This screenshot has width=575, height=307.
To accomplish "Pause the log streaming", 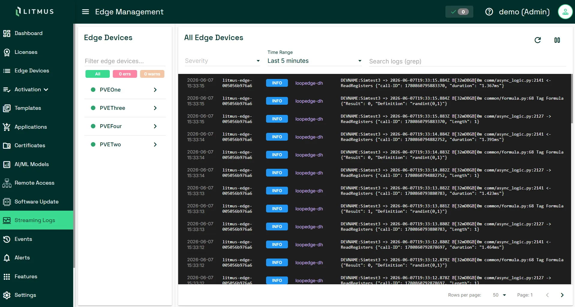I will pyautogui.click(x=557, y=40).
